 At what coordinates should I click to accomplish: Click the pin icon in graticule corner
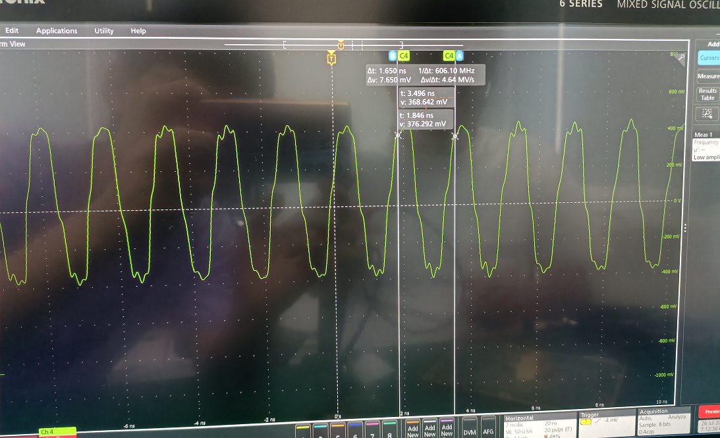681,58
